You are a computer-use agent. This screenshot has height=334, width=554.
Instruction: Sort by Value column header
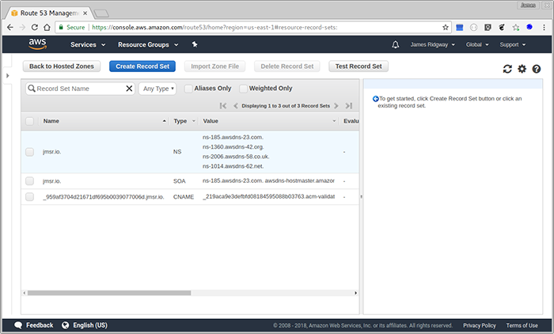(x=211, y=121)
